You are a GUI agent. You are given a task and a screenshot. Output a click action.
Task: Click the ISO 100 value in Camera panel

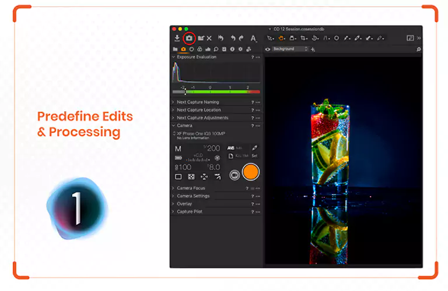tap(184, 166)
